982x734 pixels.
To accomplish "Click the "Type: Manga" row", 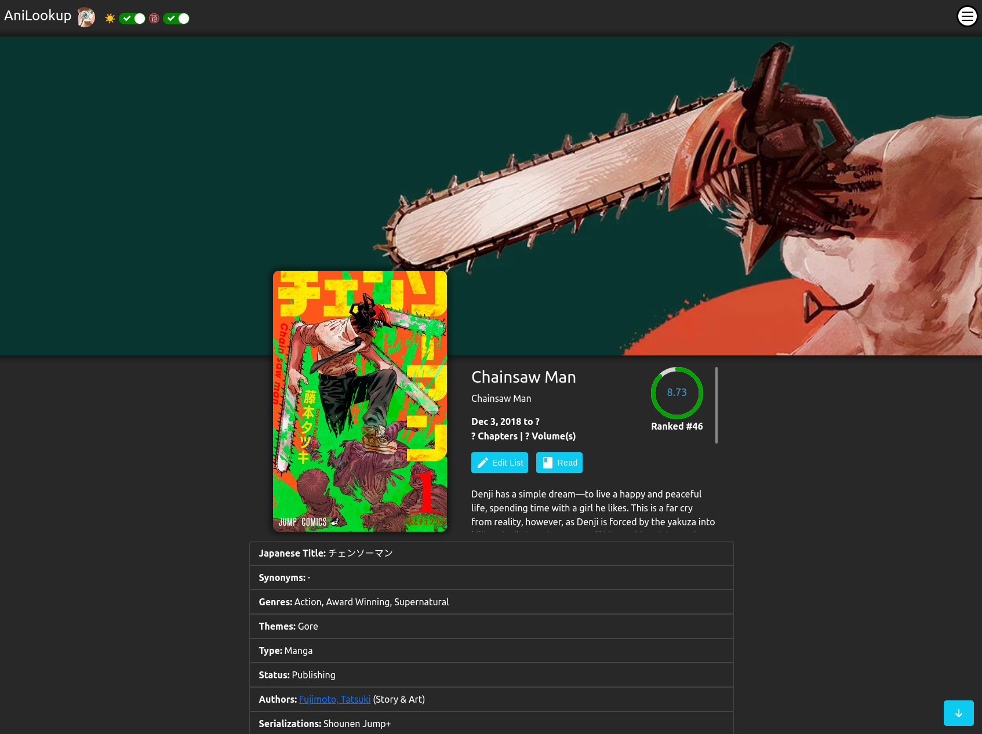I will coord(492,651).
